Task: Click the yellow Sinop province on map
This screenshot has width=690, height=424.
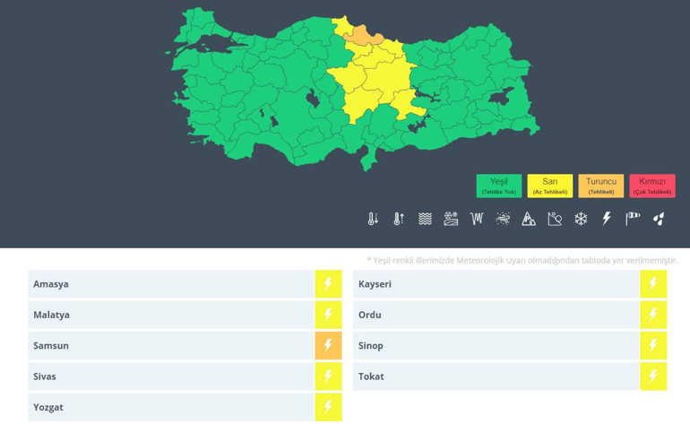Action: (341, 25)
